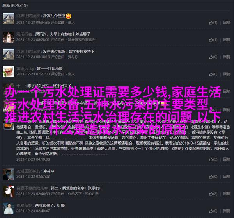Reply to the 大早上在地铁上 comment

(x=227, y=40)
